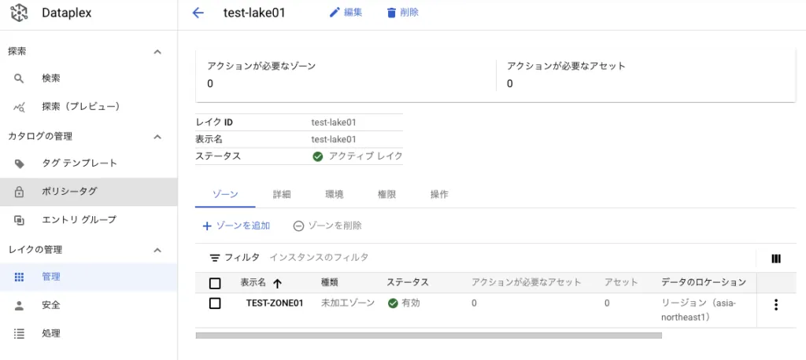The image size is (806, 360).
Task: Click the アクションが必要なゾーン summary card
Action: tap(346, 75)
